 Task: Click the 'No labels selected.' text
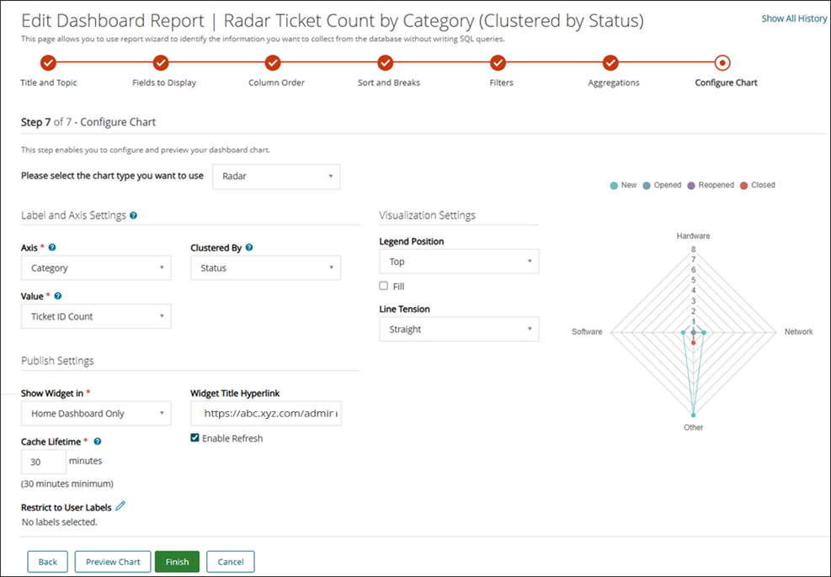59,522
